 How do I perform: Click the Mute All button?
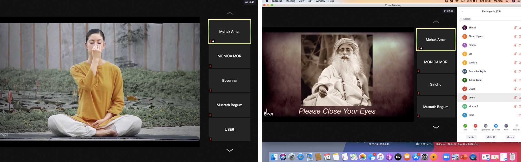click(x=491, y=137)
